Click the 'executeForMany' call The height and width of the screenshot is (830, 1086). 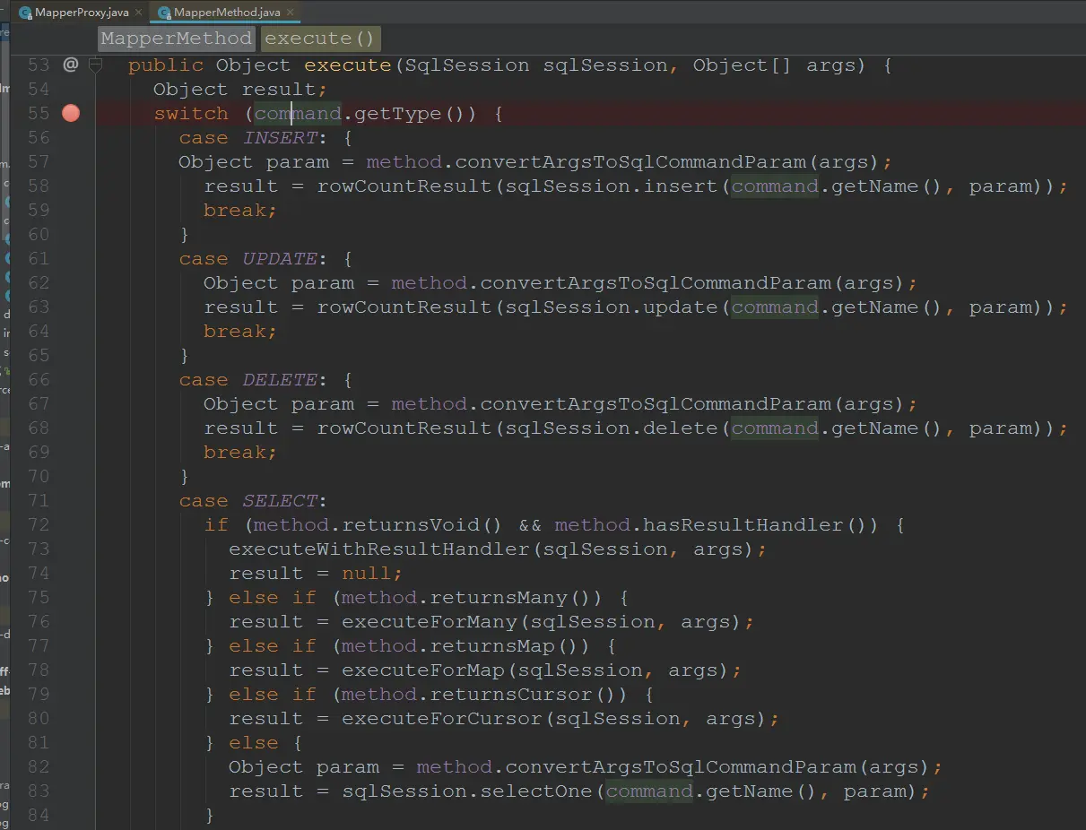pos(430,621)
